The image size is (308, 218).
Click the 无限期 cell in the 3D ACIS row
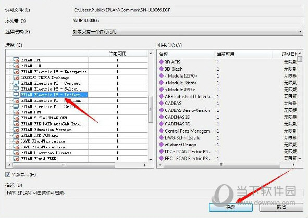(290, 62)
